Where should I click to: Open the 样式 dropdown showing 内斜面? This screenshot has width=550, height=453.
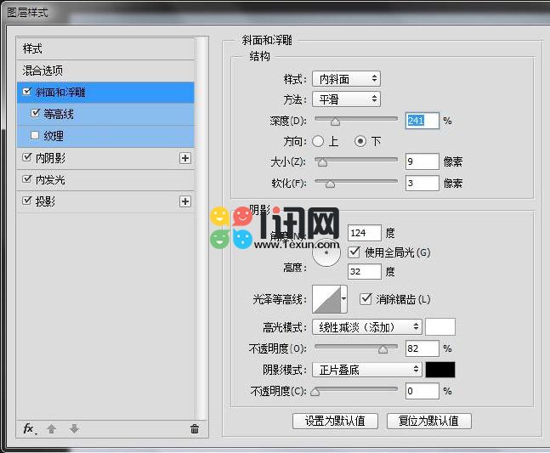click(x=346, y=79)
